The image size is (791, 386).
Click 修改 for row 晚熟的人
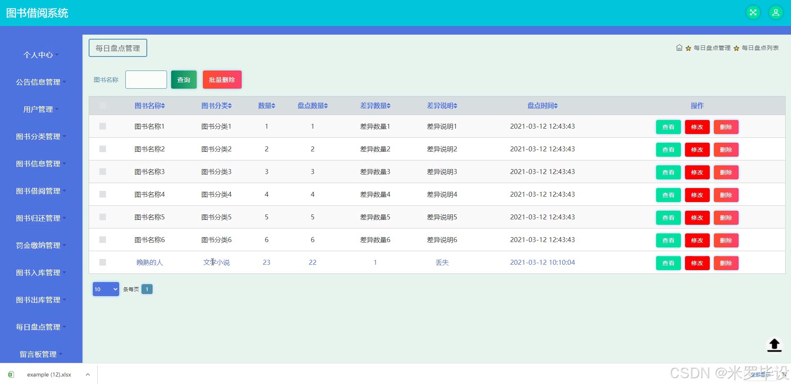coord(697,263)
